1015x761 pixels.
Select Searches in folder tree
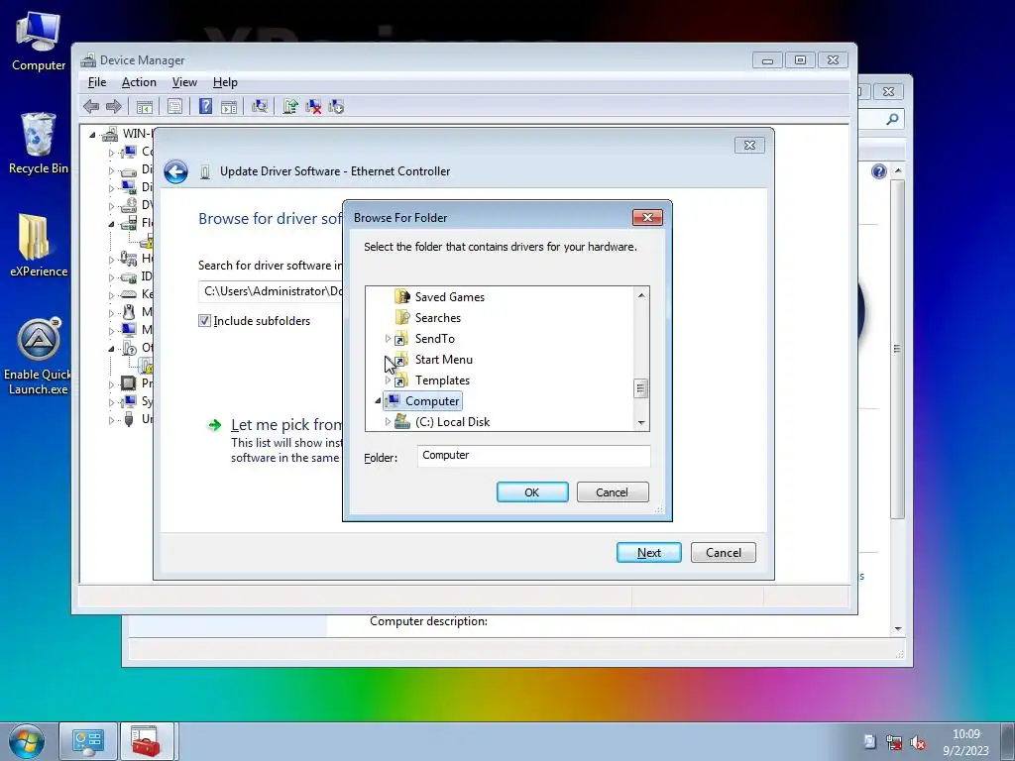pos(437,318)
